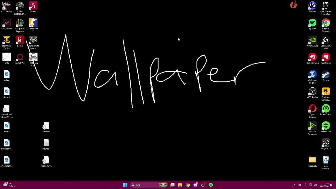Click the Riot İstemcisi desktop icon

[x=312, y=59]
